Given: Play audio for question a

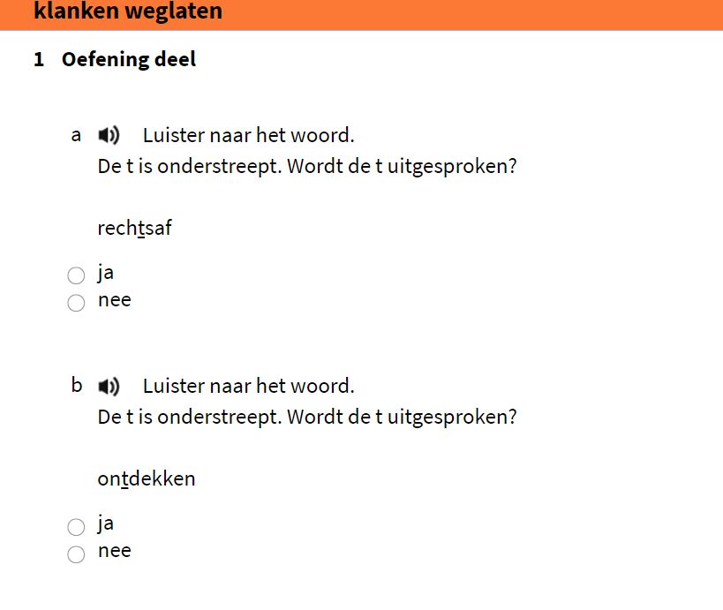Looking at the screenshot, I should point(109,136).
